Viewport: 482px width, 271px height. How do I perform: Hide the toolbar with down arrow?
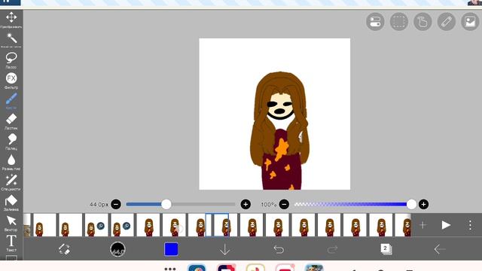pyautogui.click(x=225, y=249)
